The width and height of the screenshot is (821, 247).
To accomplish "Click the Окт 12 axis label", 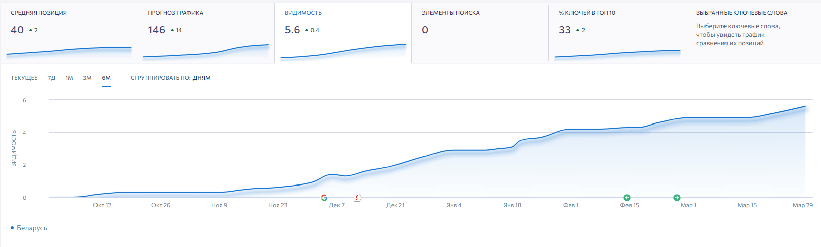I will [x=102, y=205].
